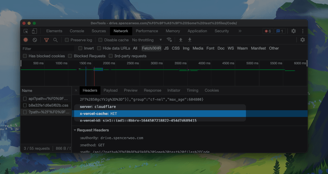Click the import HAR upload arrow
Screen dimensions: 328x174
click(x=181, y=40)
